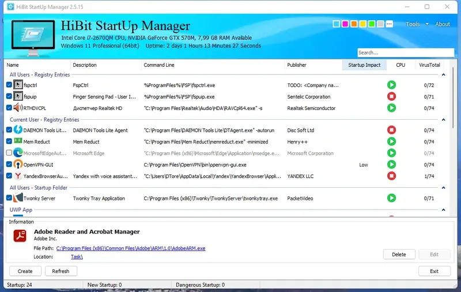Select the orange theme color swatch
This screenshot has height=292, width=461.
(x=354, y=24)
